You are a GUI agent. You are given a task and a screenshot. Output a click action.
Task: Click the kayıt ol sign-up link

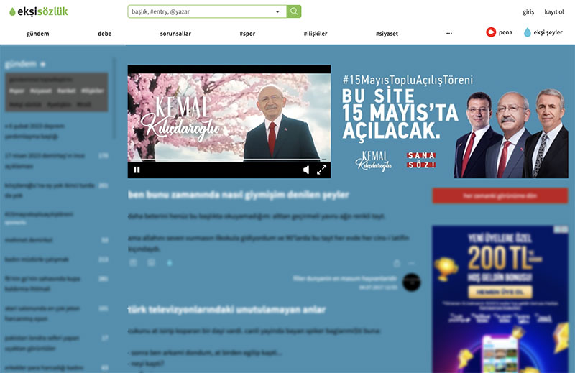(554, 12)
